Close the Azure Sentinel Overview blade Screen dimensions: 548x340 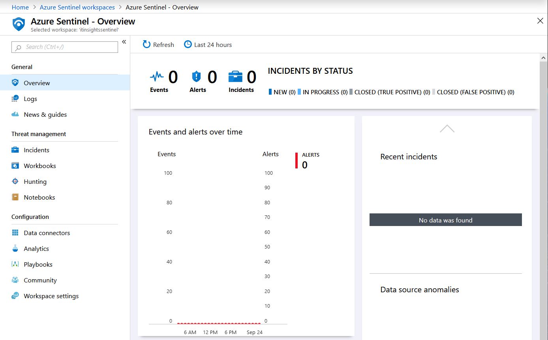[x=540, y=21]
